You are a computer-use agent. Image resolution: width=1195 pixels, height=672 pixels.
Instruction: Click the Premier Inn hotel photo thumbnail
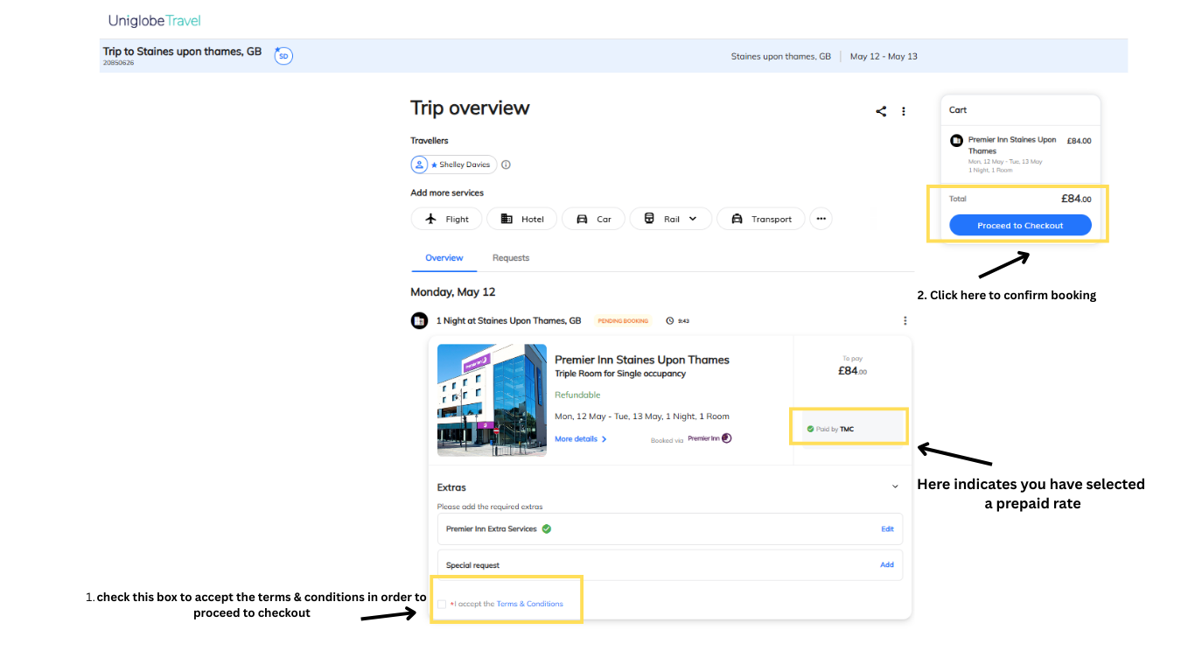tap(492, 400)
